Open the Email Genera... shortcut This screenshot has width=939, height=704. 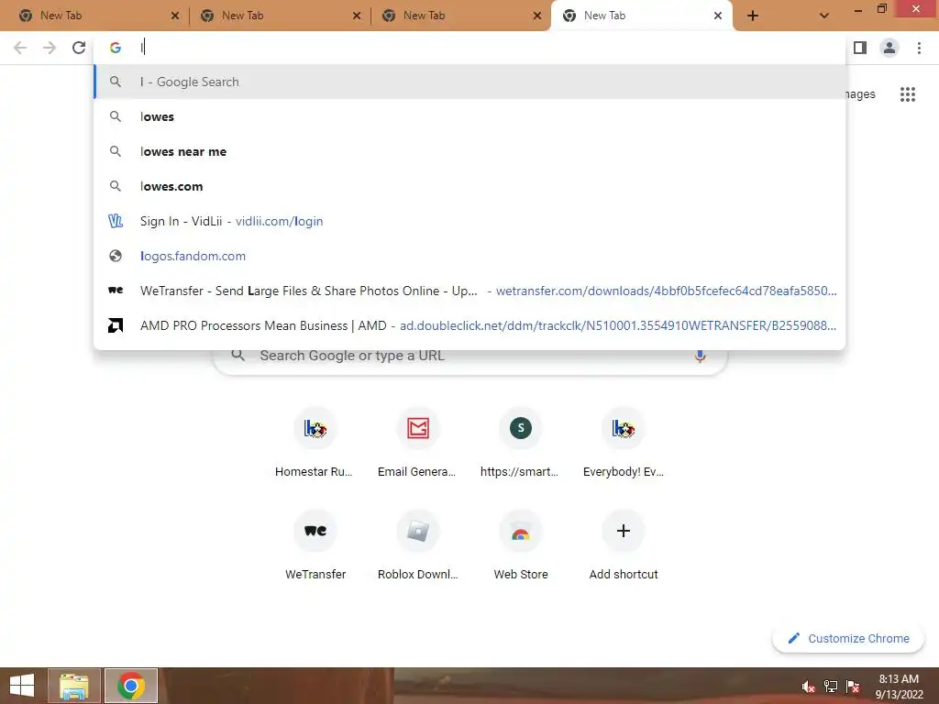click(417, 443)
